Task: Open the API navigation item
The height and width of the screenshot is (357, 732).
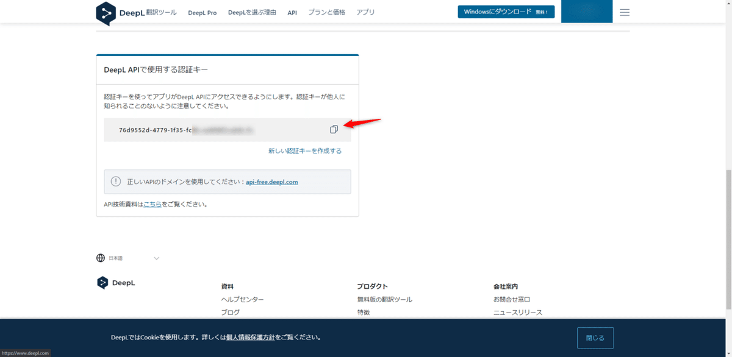Action: click(x=292, y=12)
